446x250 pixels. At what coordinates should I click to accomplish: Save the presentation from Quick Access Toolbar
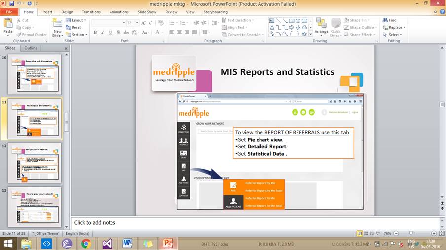[12, 4]
